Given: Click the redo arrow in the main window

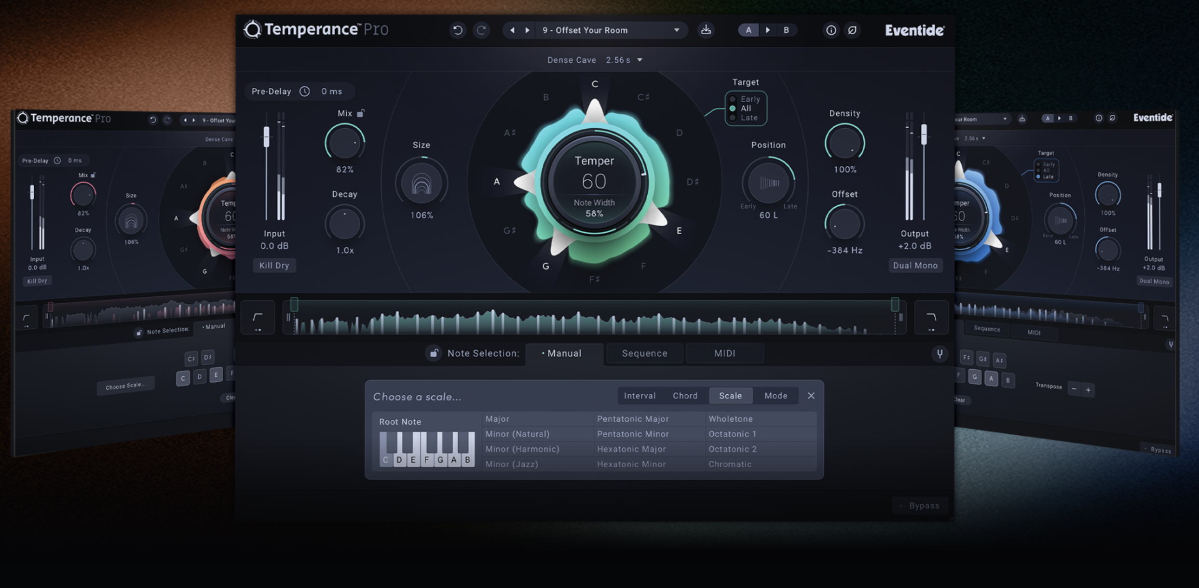Looking at the screenshot, I should coord(481,30).
